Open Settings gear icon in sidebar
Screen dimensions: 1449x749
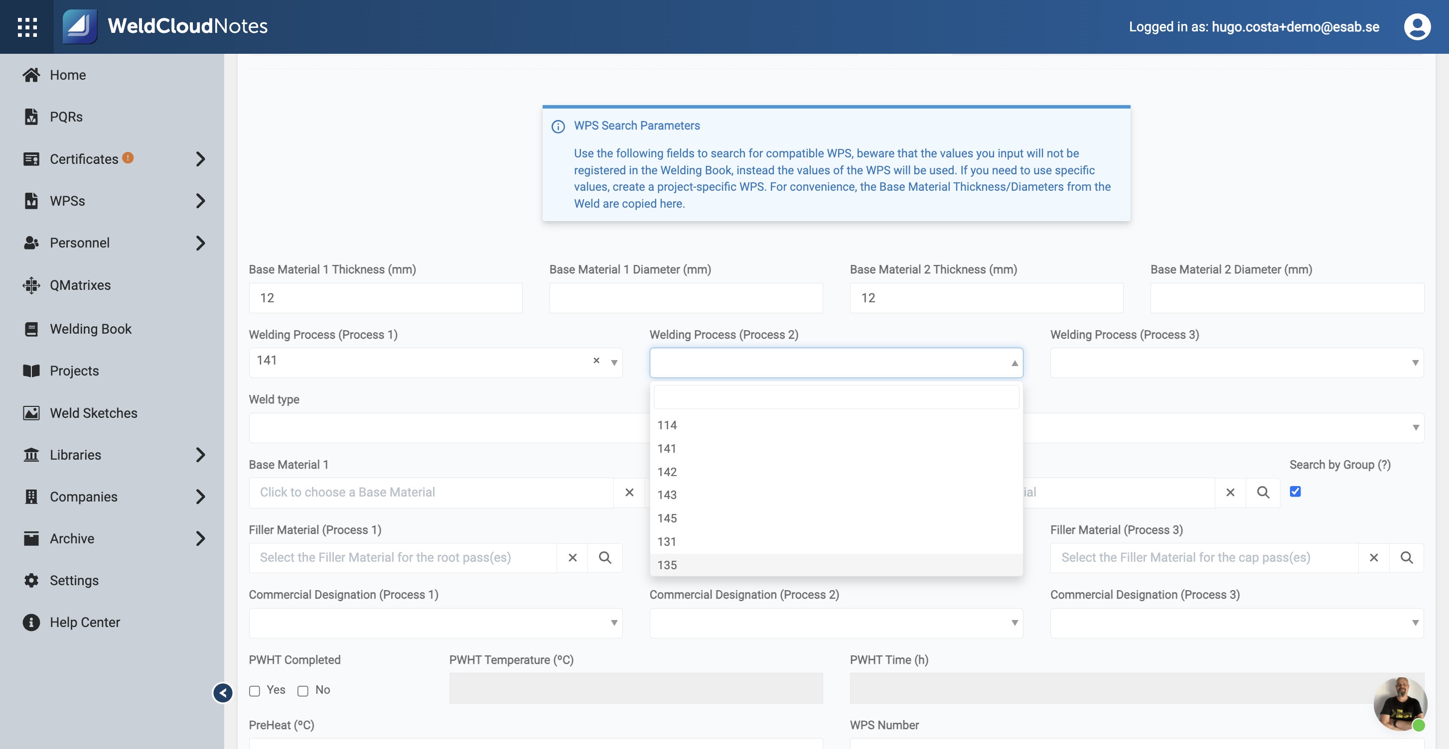click(x=31, y=580)
